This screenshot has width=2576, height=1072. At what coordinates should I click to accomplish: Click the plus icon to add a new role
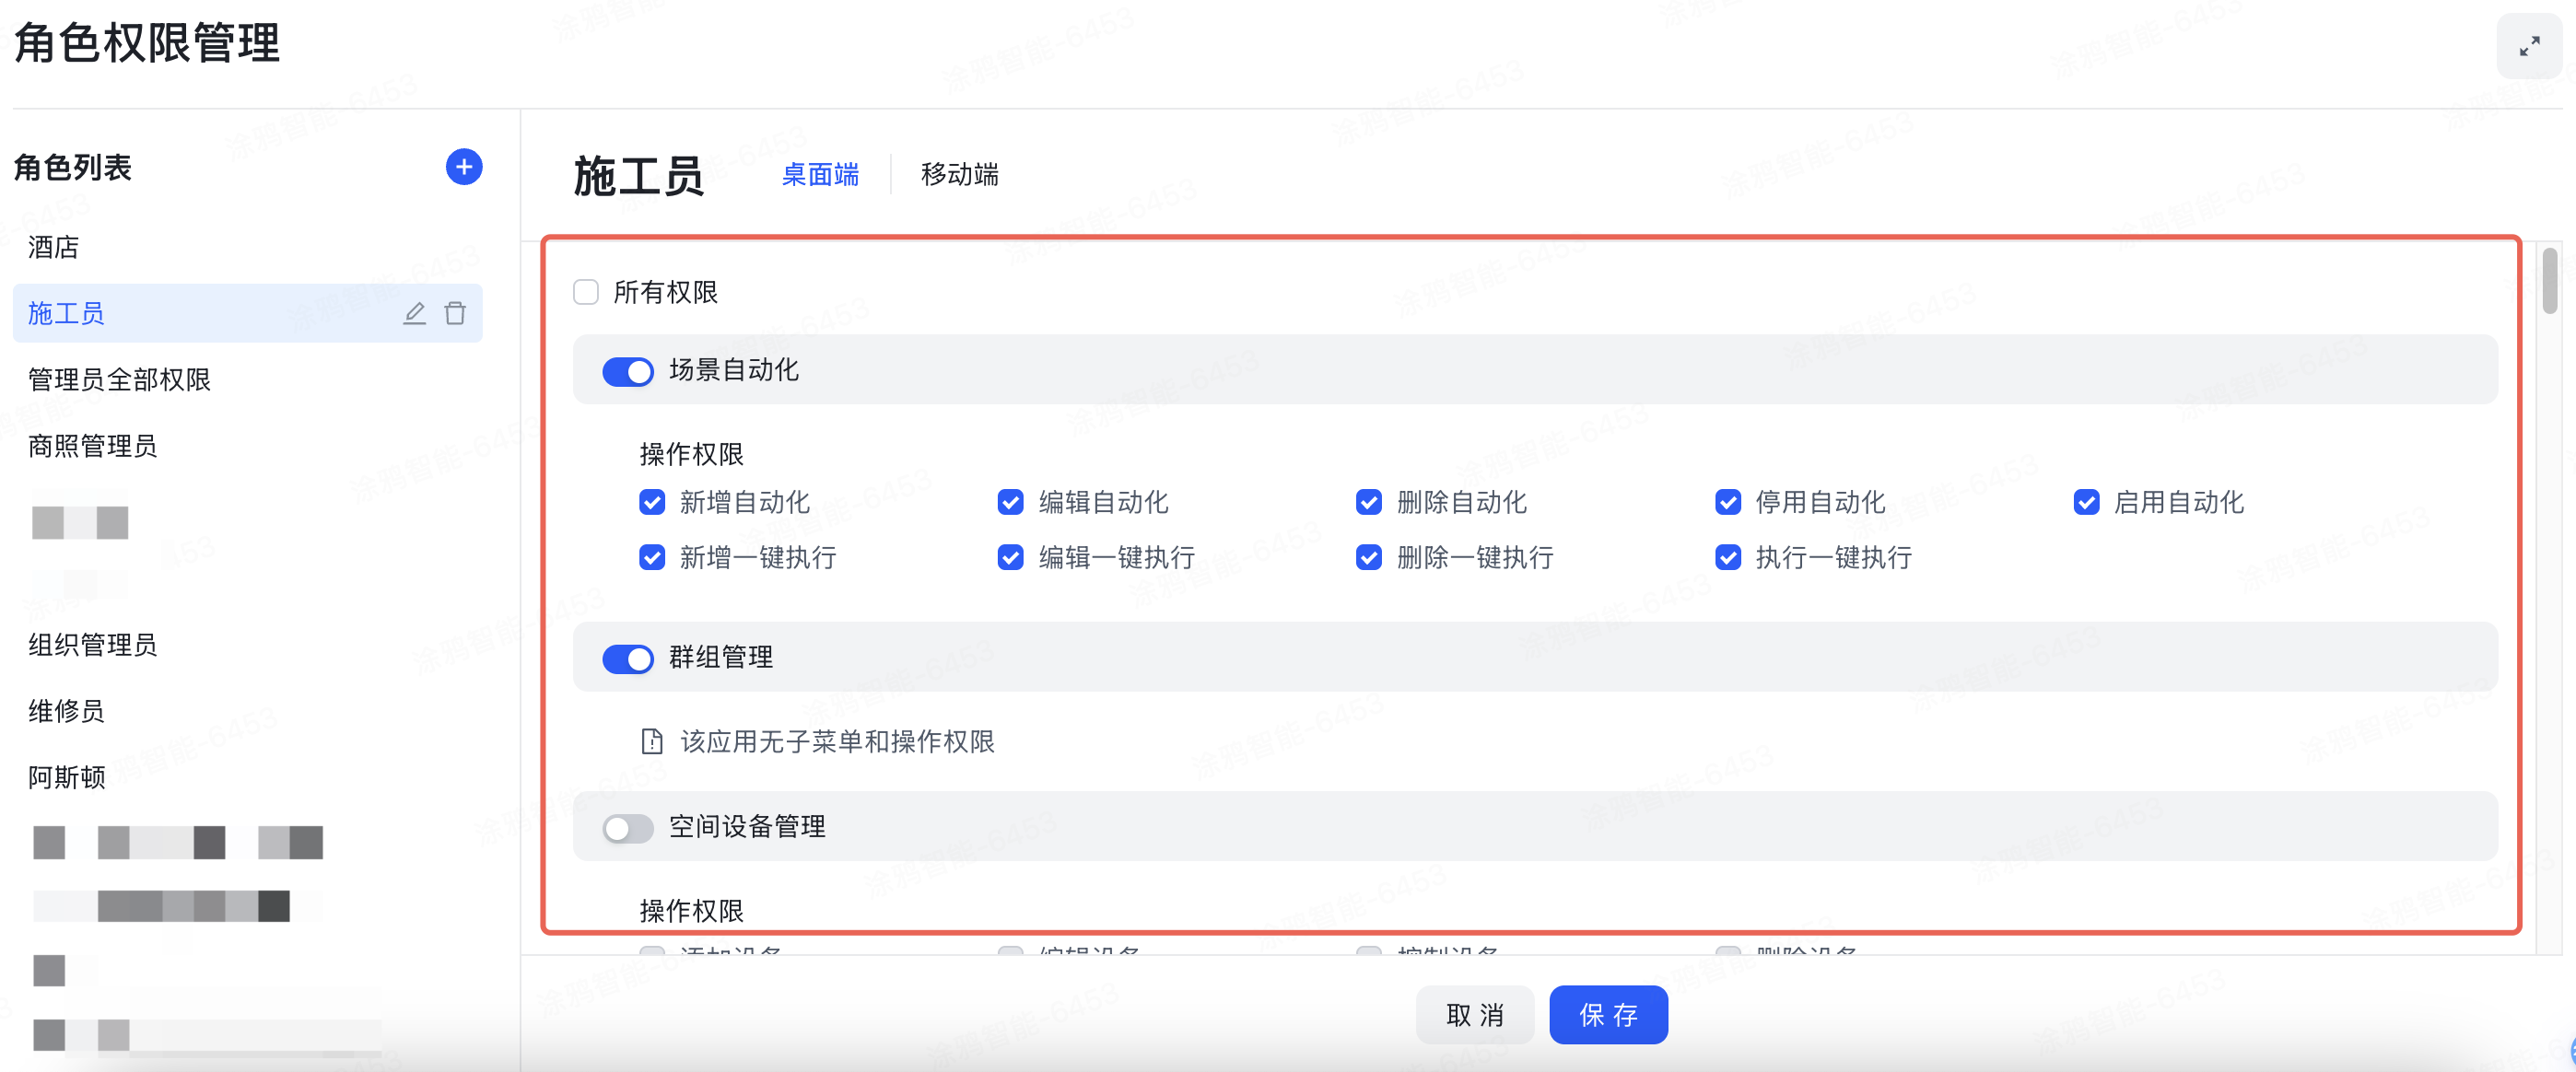463,166
